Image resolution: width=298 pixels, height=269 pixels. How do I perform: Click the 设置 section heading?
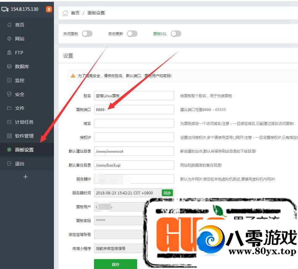(68, 56)
